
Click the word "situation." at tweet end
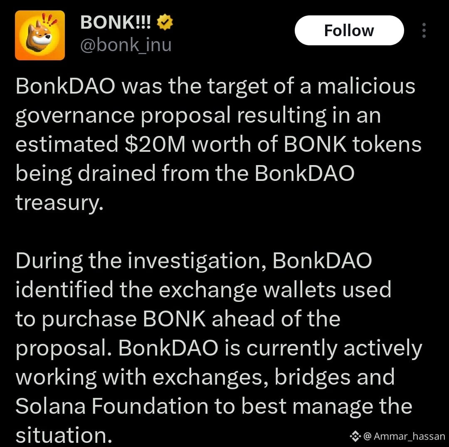64,435
